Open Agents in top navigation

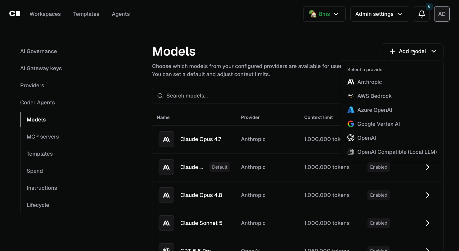pos(121,14)
